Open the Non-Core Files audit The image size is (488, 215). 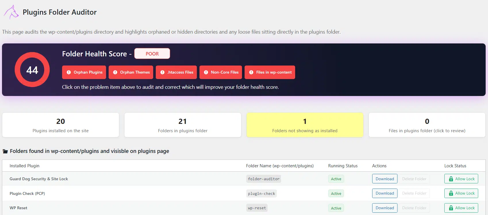221,72
